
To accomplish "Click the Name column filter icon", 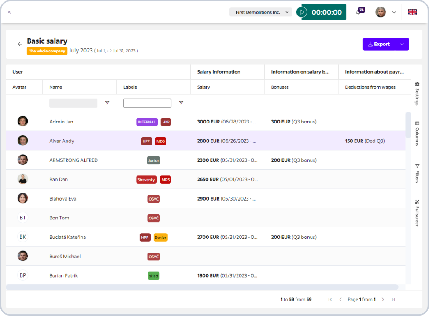I will (107, 103).
